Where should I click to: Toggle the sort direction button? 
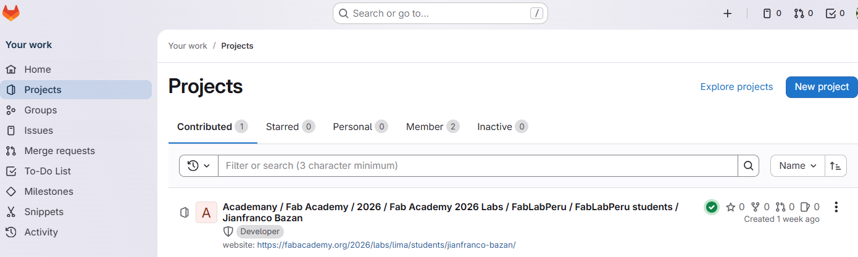[x=836, y=166]
